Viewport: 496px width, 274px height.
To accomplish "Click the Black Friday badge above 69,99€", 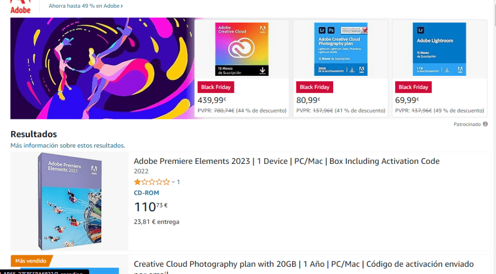I will tap(413, 87).
